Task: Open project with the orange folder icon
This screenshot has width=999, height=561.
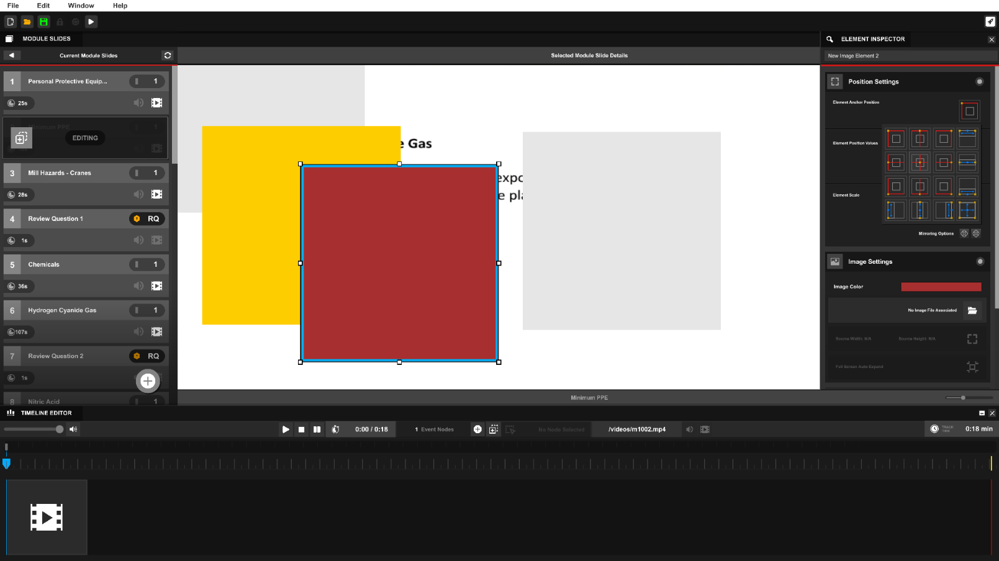Action: pos(27,22)
